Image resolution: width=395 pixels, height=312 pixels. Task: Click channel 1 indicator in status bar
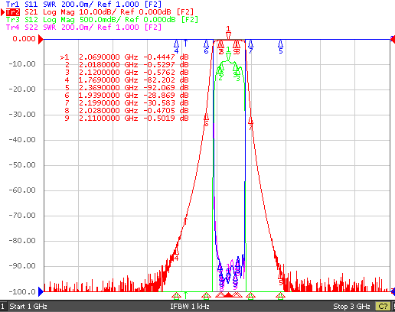pyautogui.click(x=3, y=306)
